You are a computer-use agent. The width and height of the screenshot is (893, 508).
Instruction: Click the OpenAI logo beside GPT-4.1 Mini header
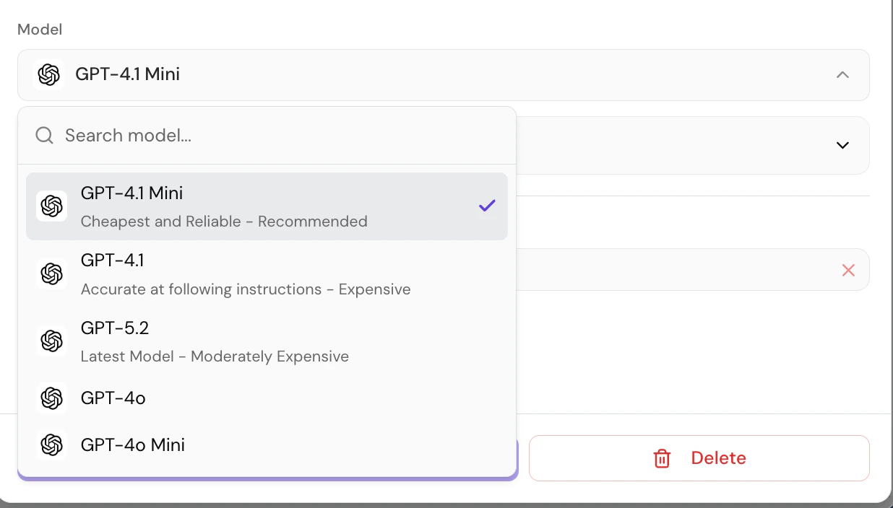(x=49, y=74)
